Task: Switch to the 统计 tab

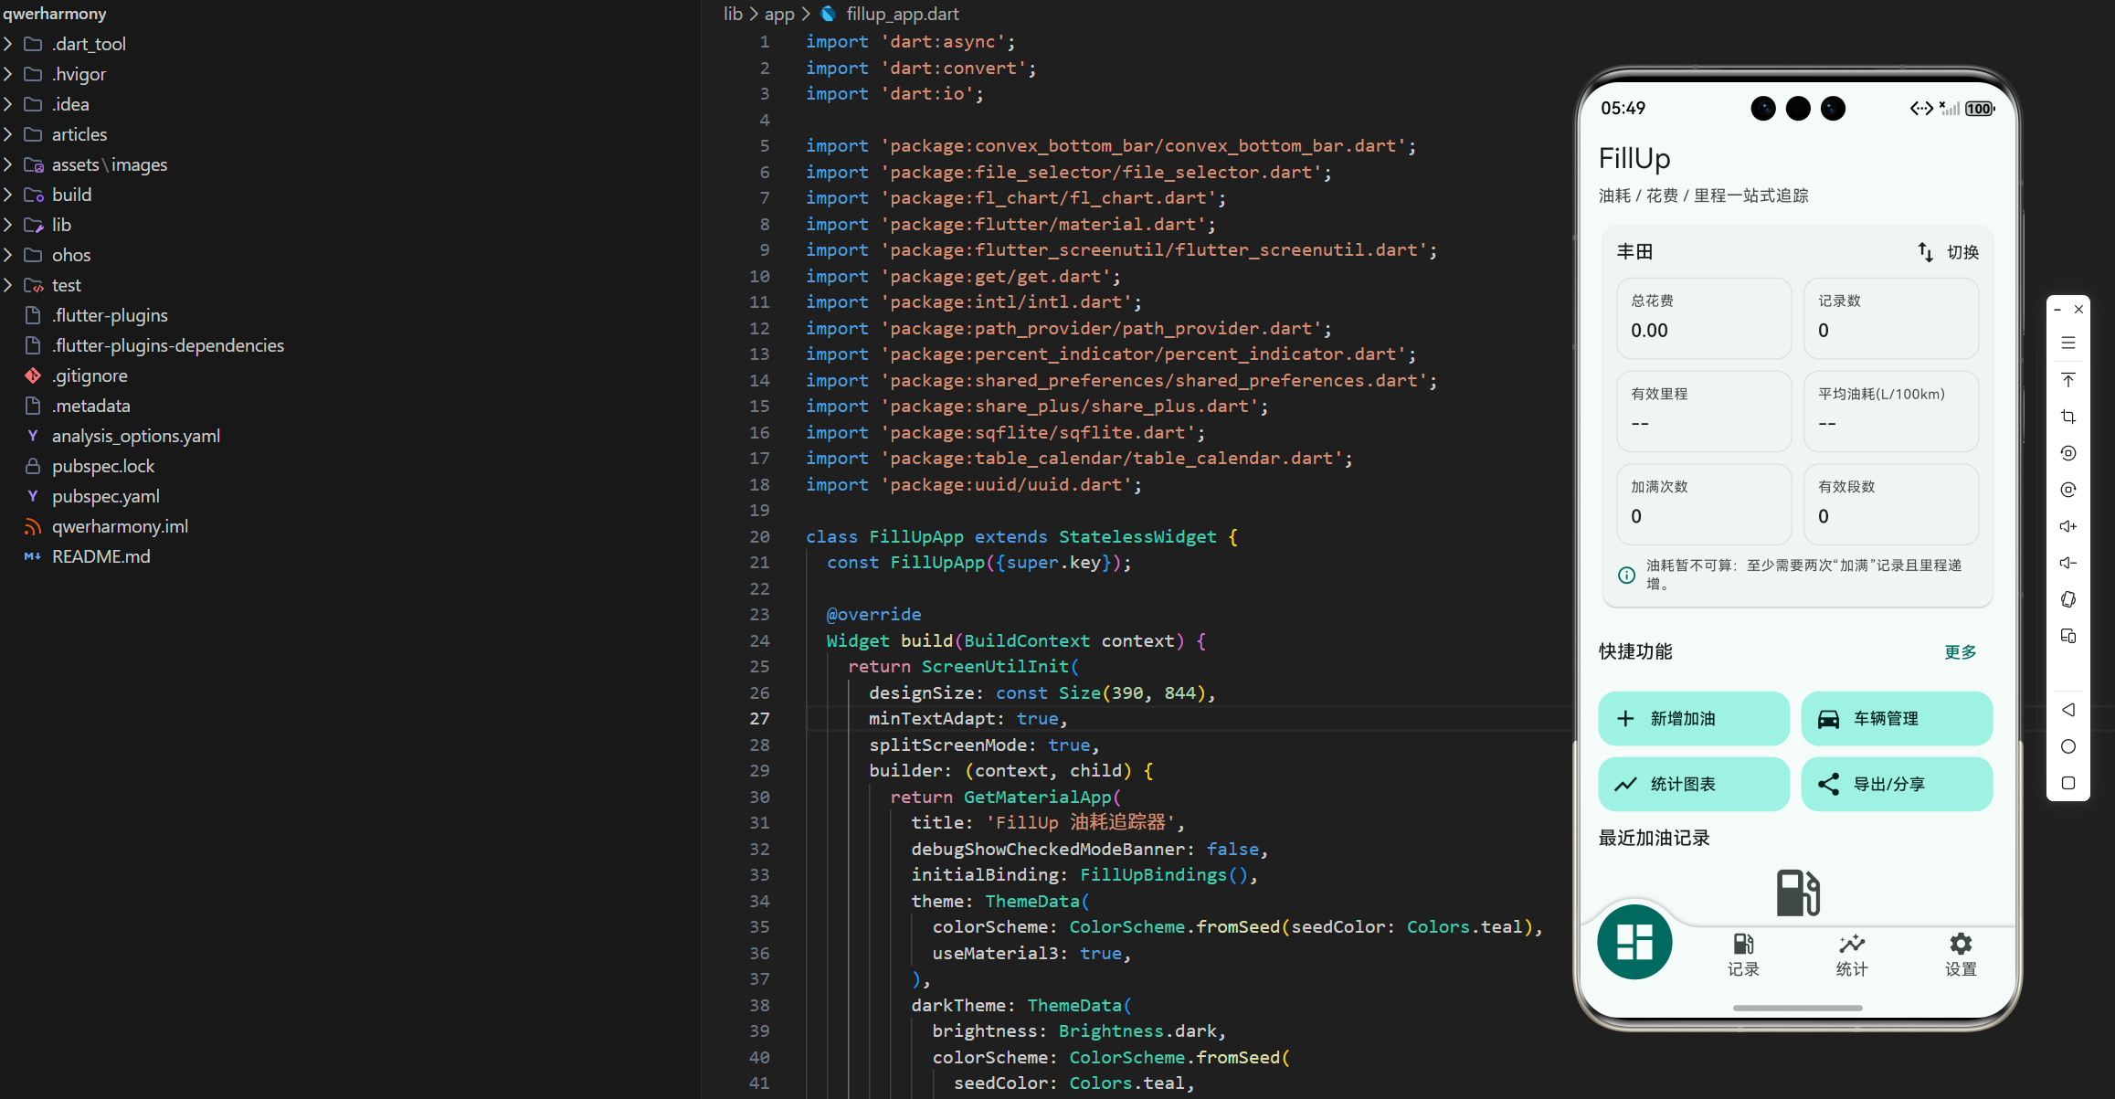Action: [1852, 955]
